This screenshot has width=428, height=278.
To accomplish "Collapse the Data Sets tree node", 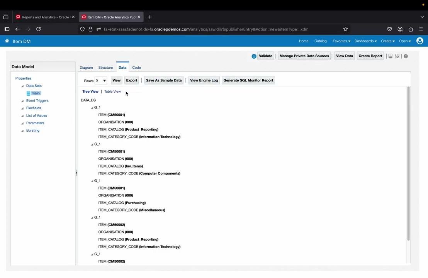I will click(22, 86).
